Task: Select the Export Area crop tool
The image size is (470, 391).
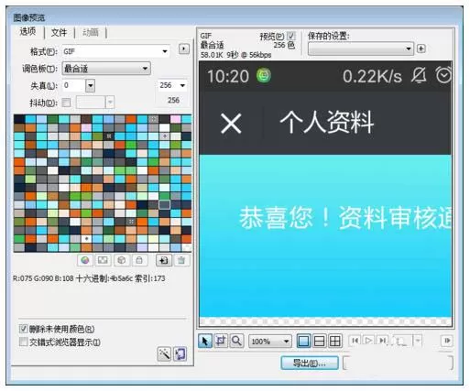Action: pyautogui.click(x=221, y=341)
